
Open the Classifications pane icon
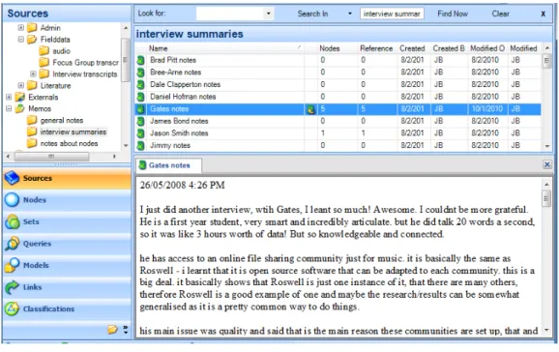13,308
